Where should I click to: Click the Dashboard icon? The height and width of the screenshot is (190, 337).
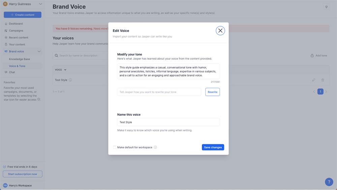click(6, 24)
